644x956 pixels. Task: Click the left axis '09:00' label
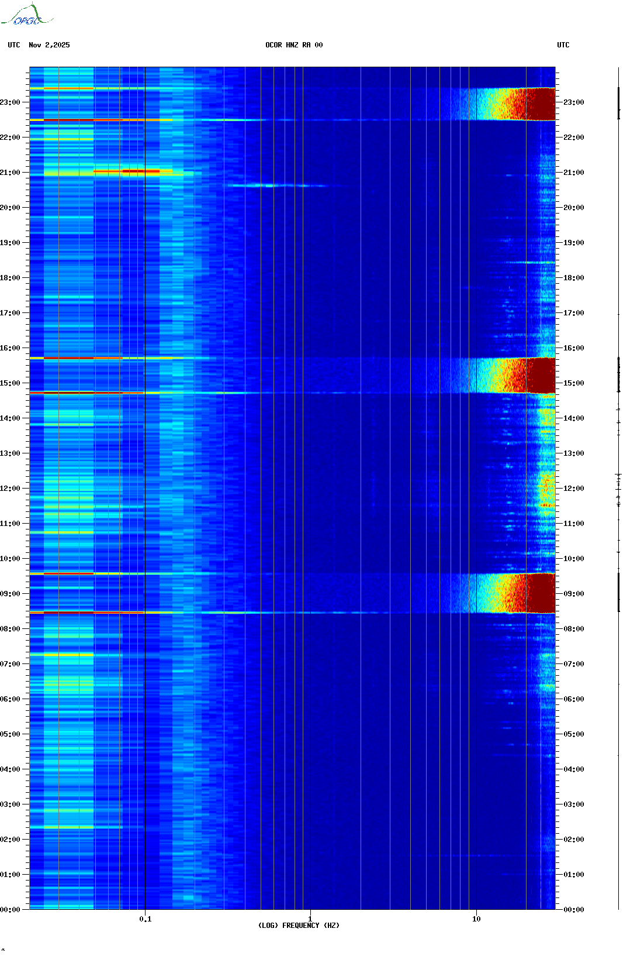pyautogui.click(x=10, y=594)
